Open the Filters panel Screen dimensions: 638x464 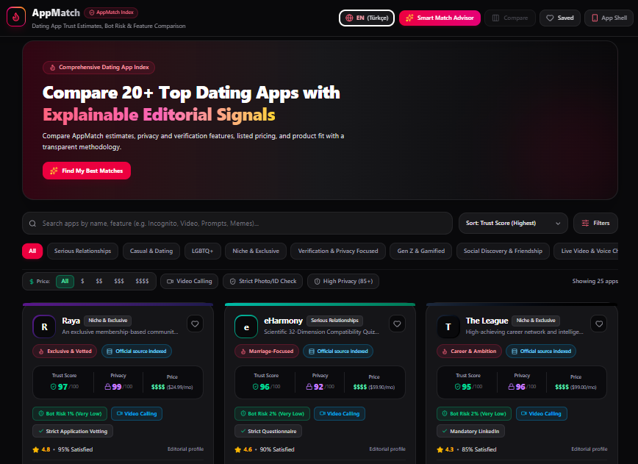595,223
